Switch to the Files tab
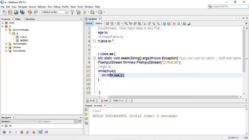 18,19
